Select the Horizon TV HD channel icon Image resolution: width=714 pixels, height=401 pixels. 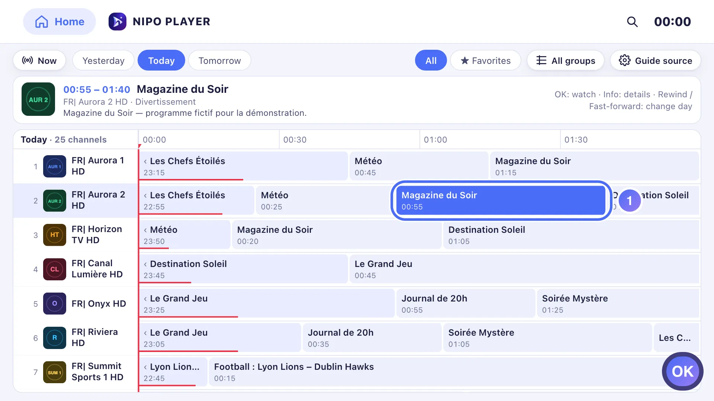pos(55,235)
